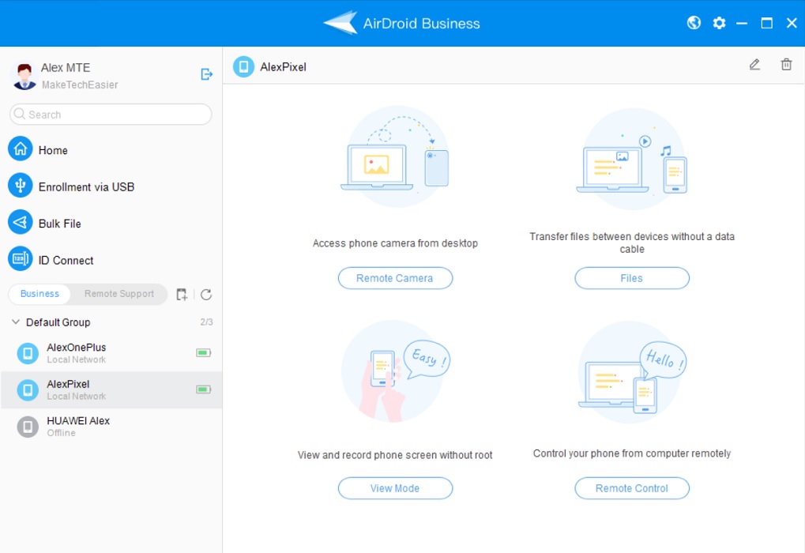
Task: Refresh the device list
Action: (205, 294)
